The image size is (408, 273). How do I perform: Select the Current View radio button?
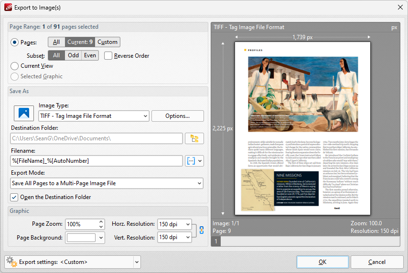coord(14,66)
